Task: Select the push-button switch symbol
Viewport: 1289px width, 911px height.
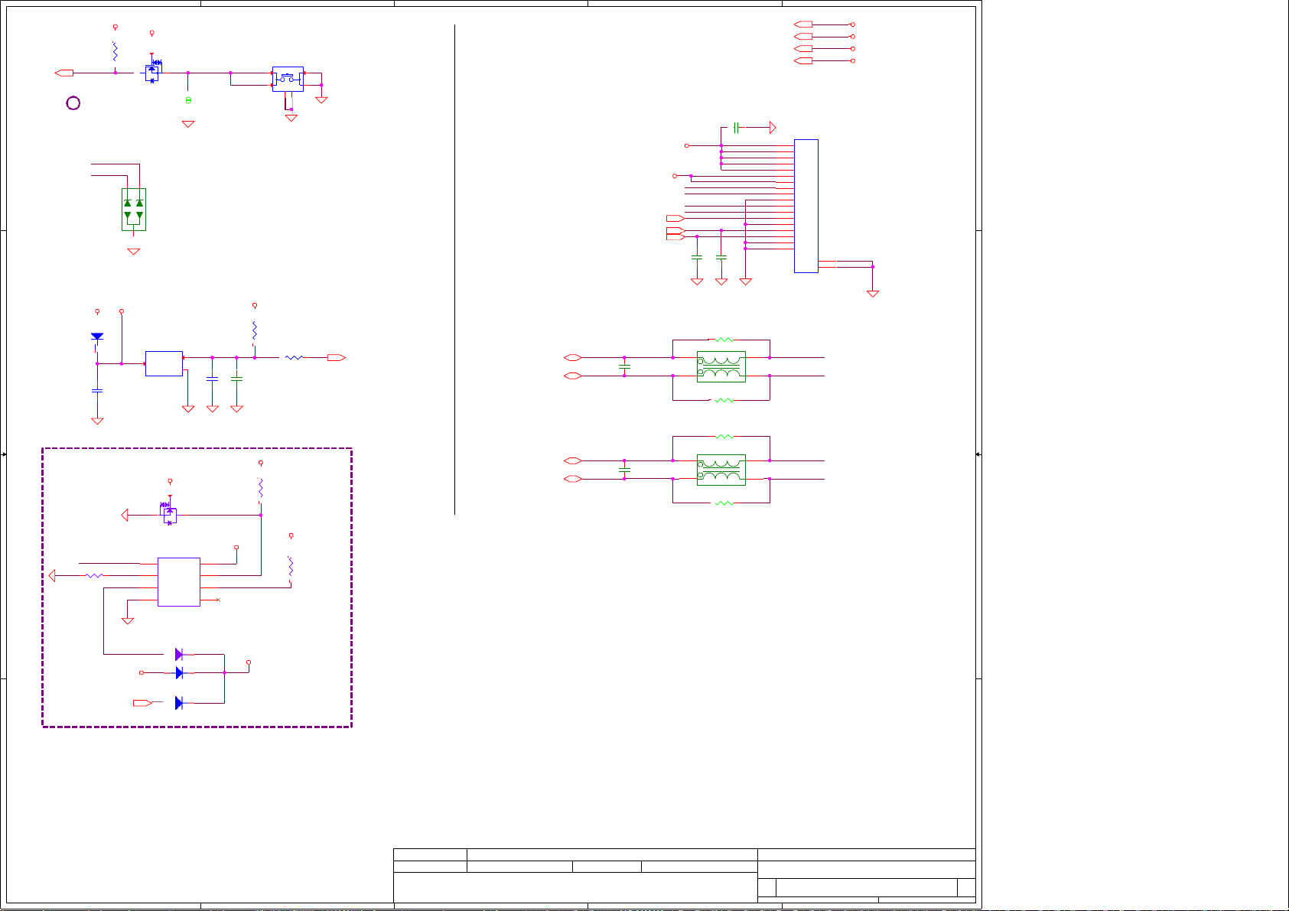Action: click(288, 79)
